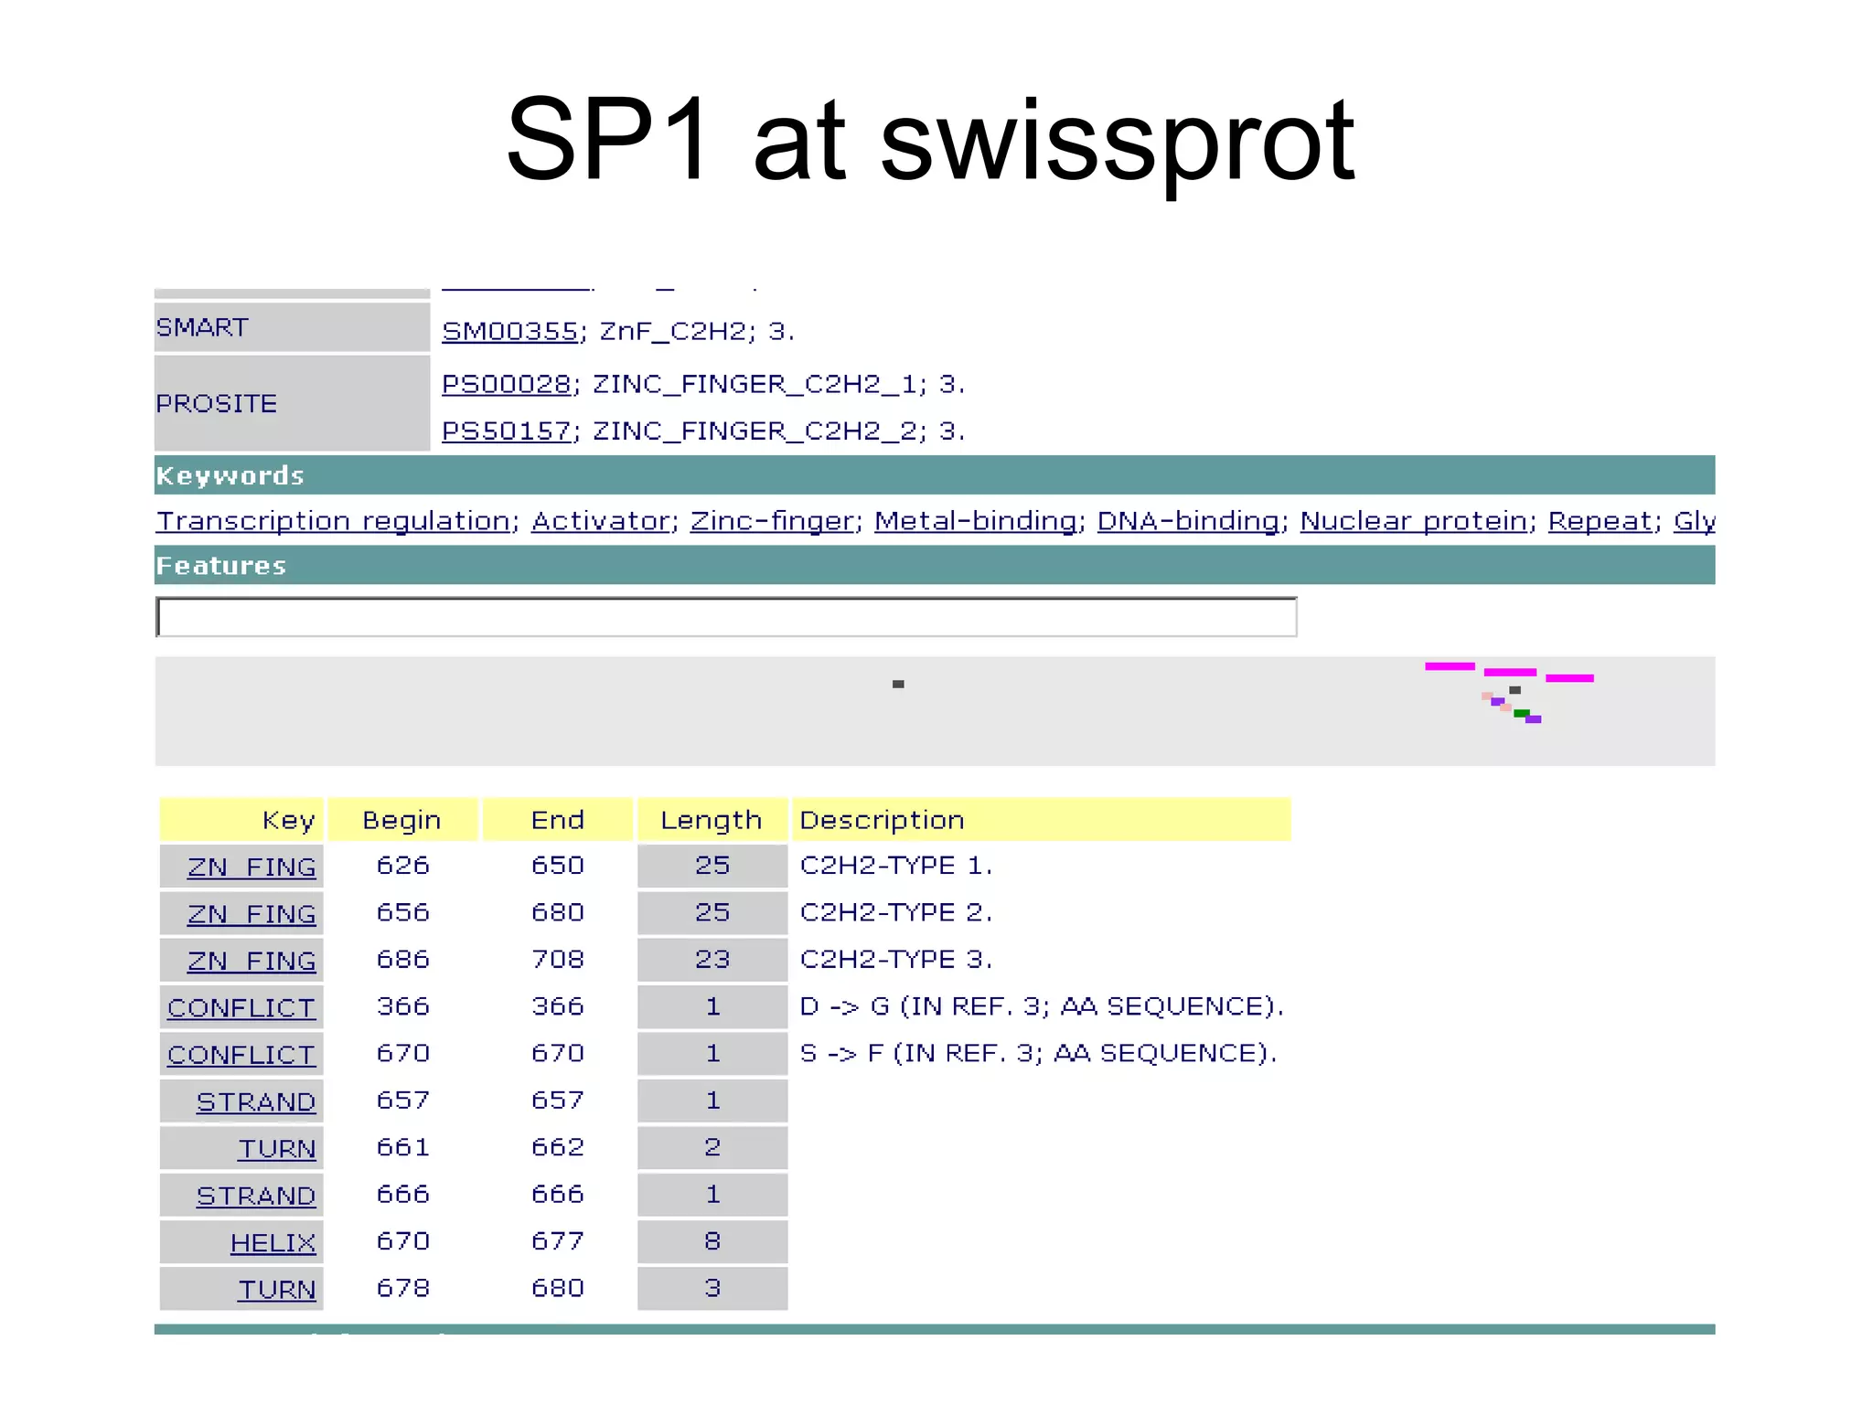Click the STRAND link at position 657
The image size is (1873, 1404).
coord(256,1101)
